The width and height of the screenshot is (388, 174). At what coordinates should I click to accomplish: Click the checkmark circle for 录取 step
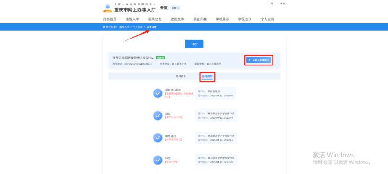pyautogui.click(x=158, y=115)
